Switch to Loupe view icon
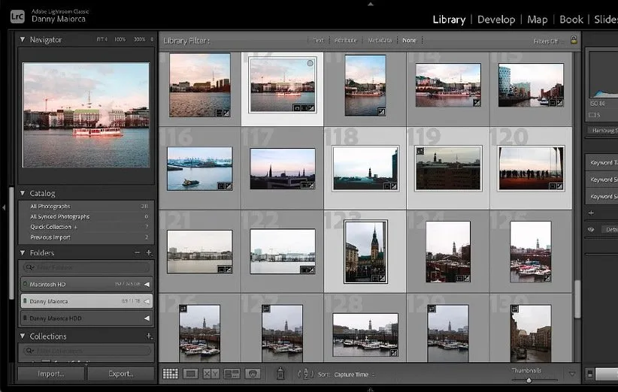 click(191, 373)
